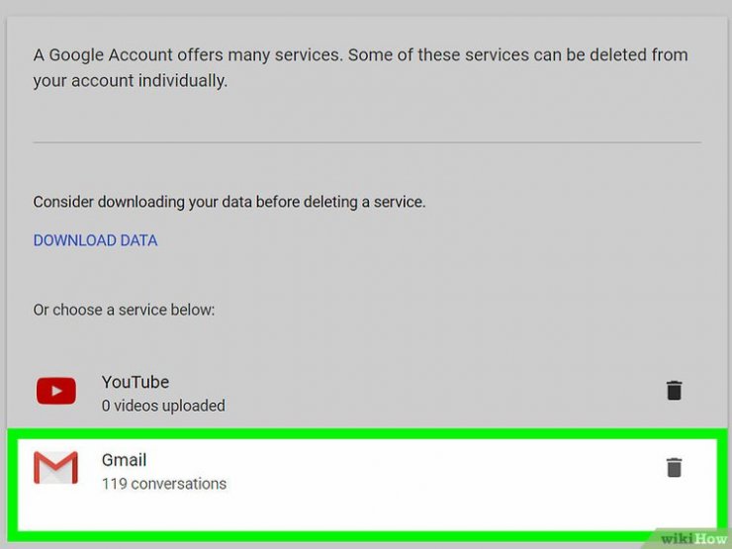Image resolution: width=732 pixels, height=549 pixels.
Task: Click the red YouTube play logo
Action: coord(55,392)
